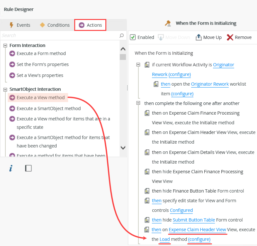Uncheck the Enabled checkbox

(x=133, y=37)
